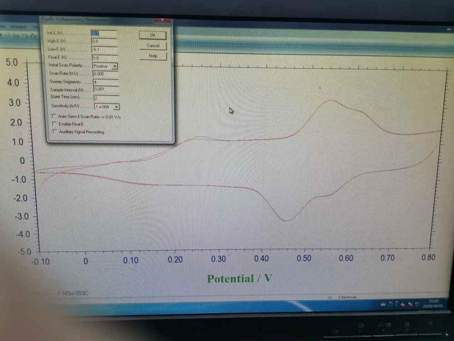This screenshot has height=341, width=454.
Task: Click the High E (V) input field
Action: click(x=104, y=41)
